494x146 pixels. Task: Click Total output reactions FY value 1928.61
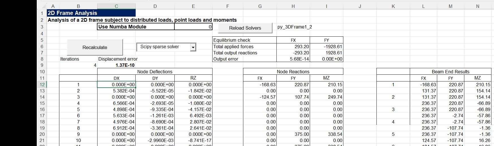pyautogui.click(x=326, y=53)
